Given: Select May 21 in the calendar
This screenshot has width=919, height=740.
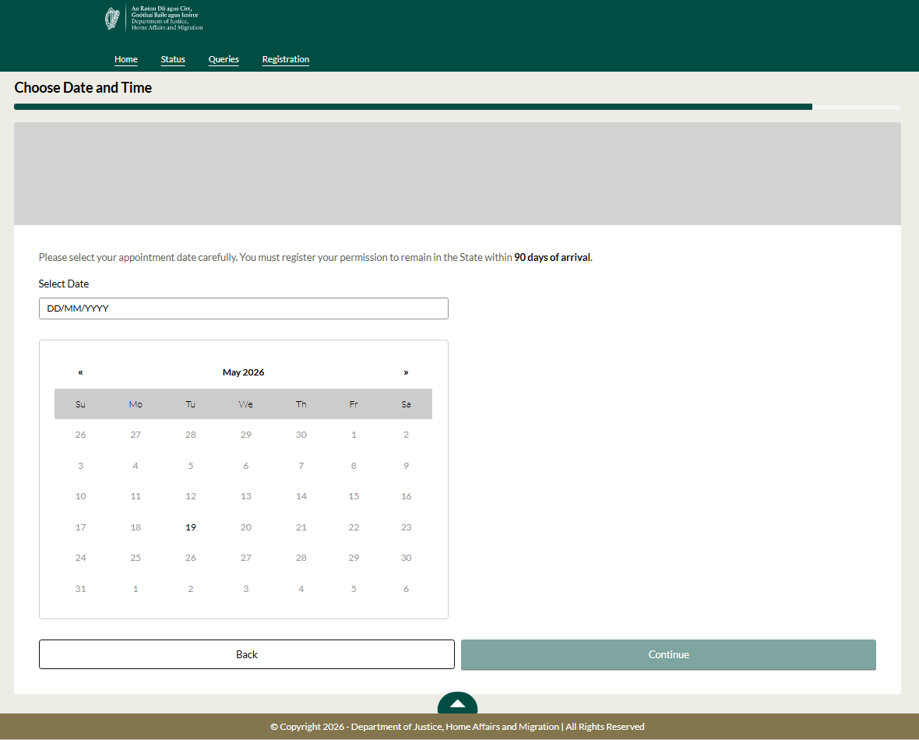Looking at the screenshot, I should [x=301, y=527].
